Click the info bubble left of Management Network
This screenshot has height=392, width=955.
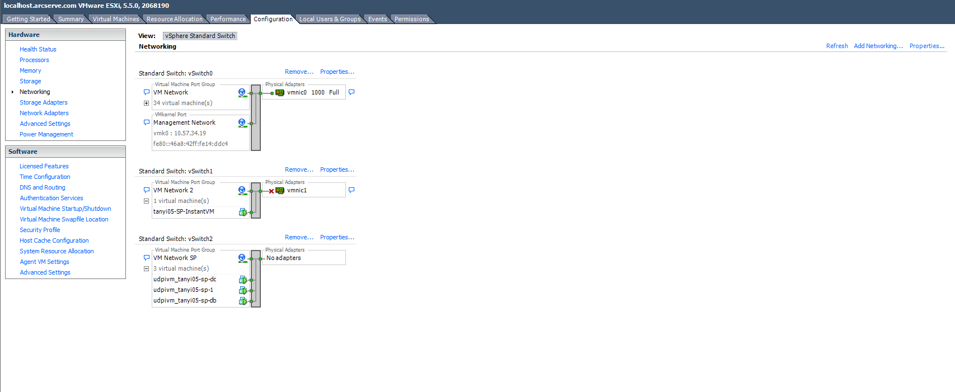tap(147, 122)
